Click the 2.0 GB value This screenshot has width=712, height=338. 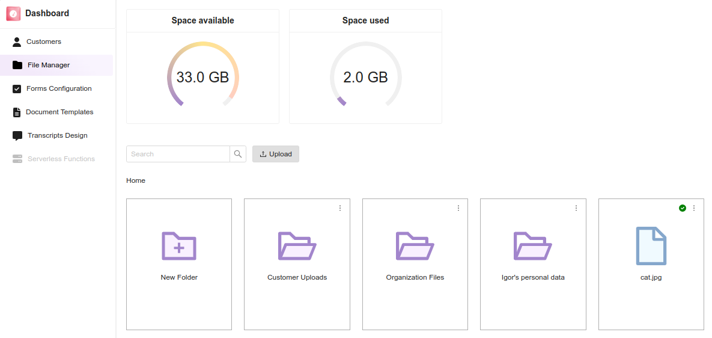pyautogui.click(x=365, y=77)
